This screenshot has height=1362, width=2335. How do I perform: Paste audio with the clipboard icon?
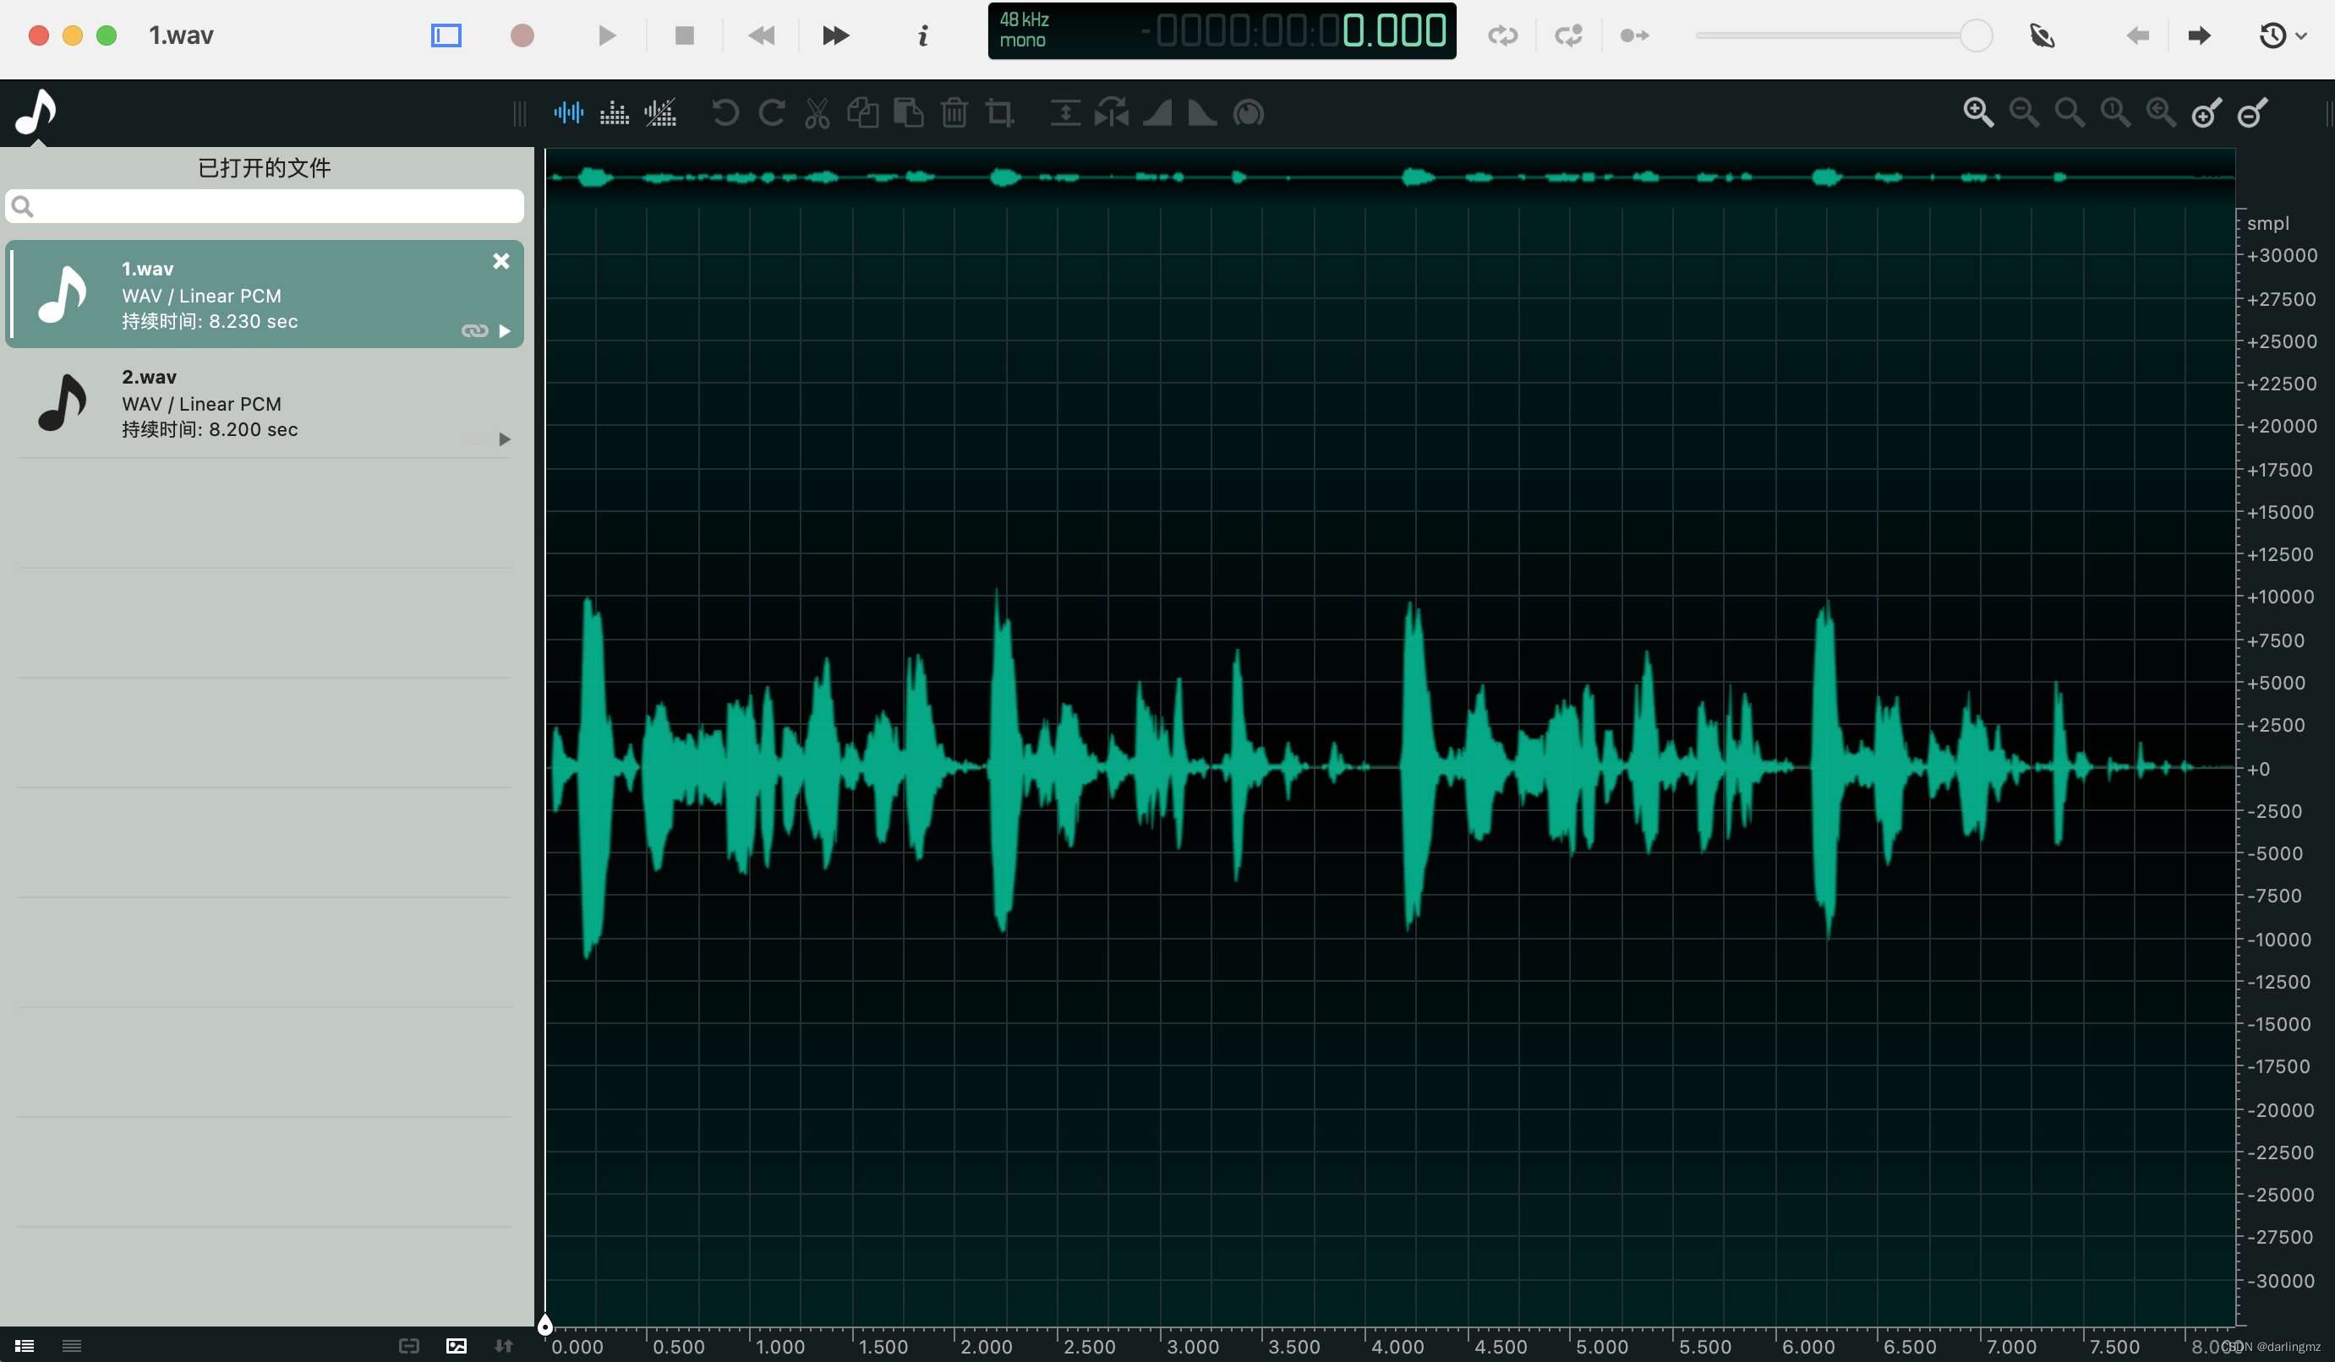[x=908, y=113]
